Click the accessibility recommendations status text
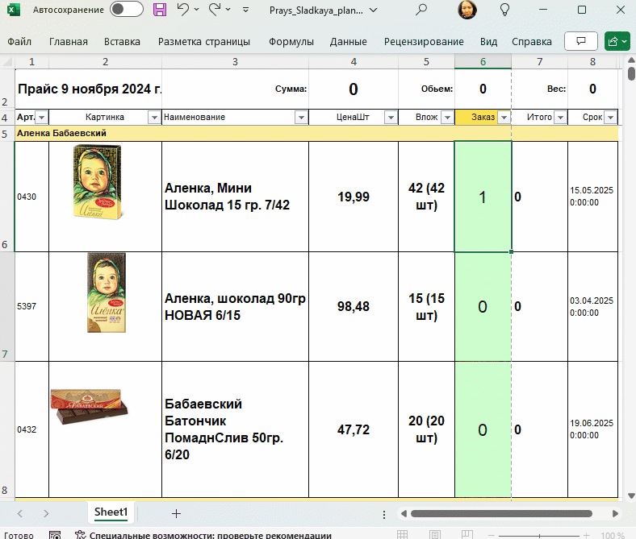Image resolution: width=636 pixels, height=539 pixels. click(x=210, y=535)
